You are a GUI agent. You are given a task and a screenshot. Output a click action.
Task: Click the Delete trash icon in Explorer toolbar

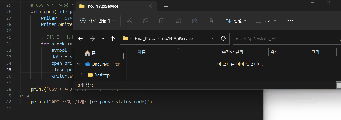coord(211,21)
